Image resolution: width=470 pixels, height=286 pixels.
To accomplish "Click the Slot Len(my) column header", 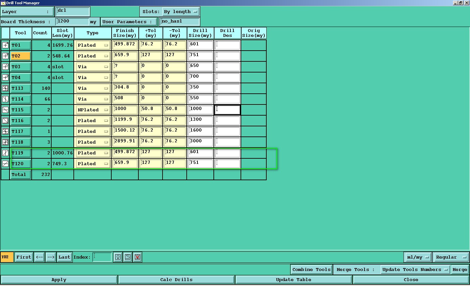I will 62,33.
